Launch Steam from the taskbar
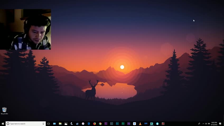The width and height of the screenshot is (224, 126). point(77,124)
